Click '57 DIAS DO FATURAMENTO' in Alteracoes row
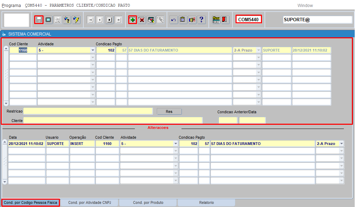This screenshot has height=207, width=355. [x=263, y=144]
